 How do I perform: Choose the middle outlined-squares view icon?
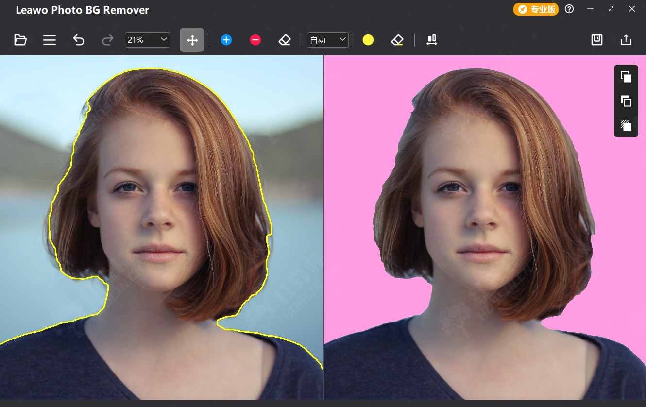pos(626,101)
